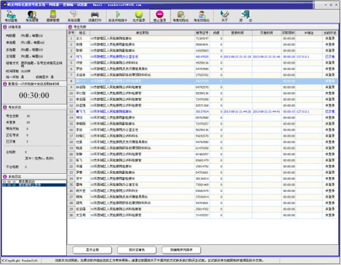Click ticket number 05804691
This screenshot has width=341, height=265.
coord(202,45)
